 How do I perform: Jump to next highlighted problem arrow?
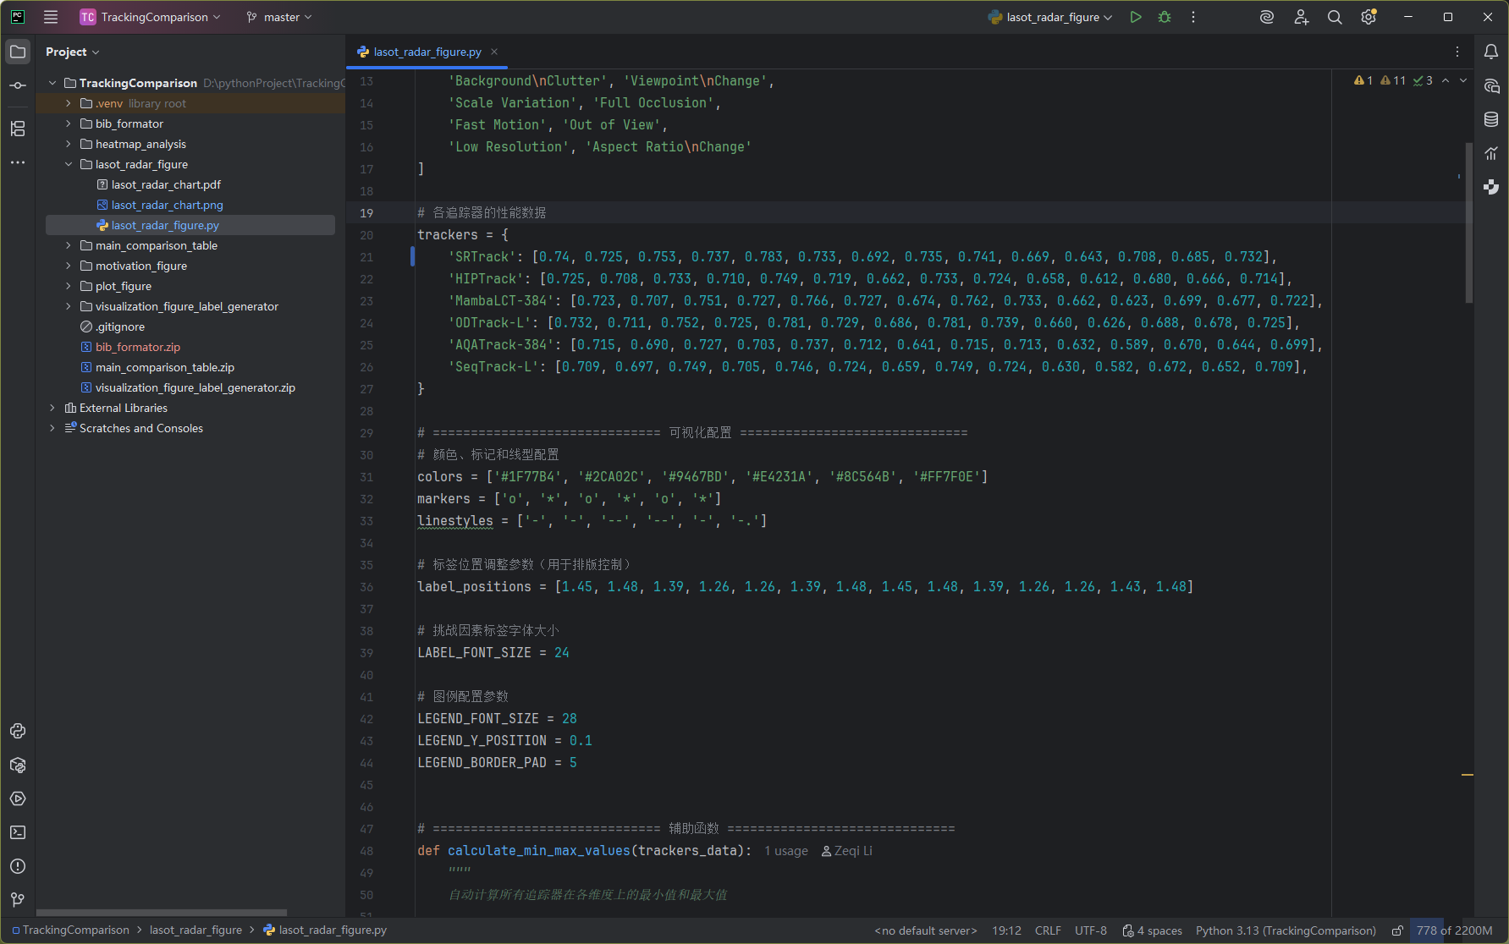pos(1463,80)
